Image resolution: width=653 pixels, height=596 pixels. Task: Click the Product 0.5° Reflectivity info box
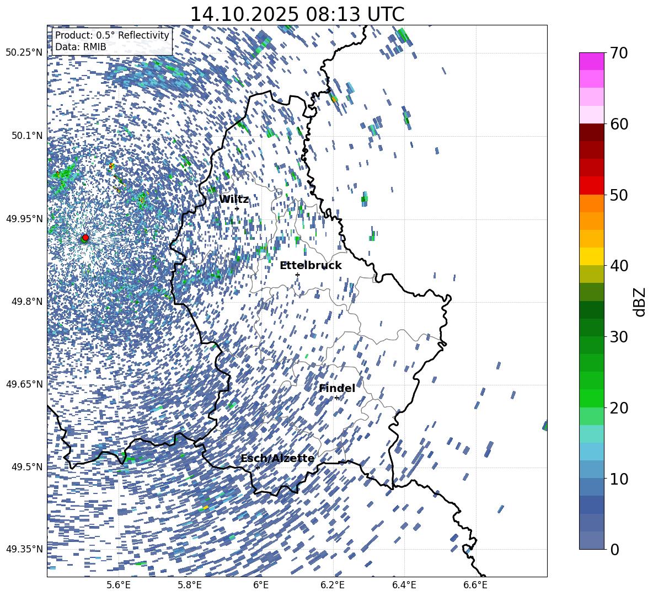(x=112, y=41)
